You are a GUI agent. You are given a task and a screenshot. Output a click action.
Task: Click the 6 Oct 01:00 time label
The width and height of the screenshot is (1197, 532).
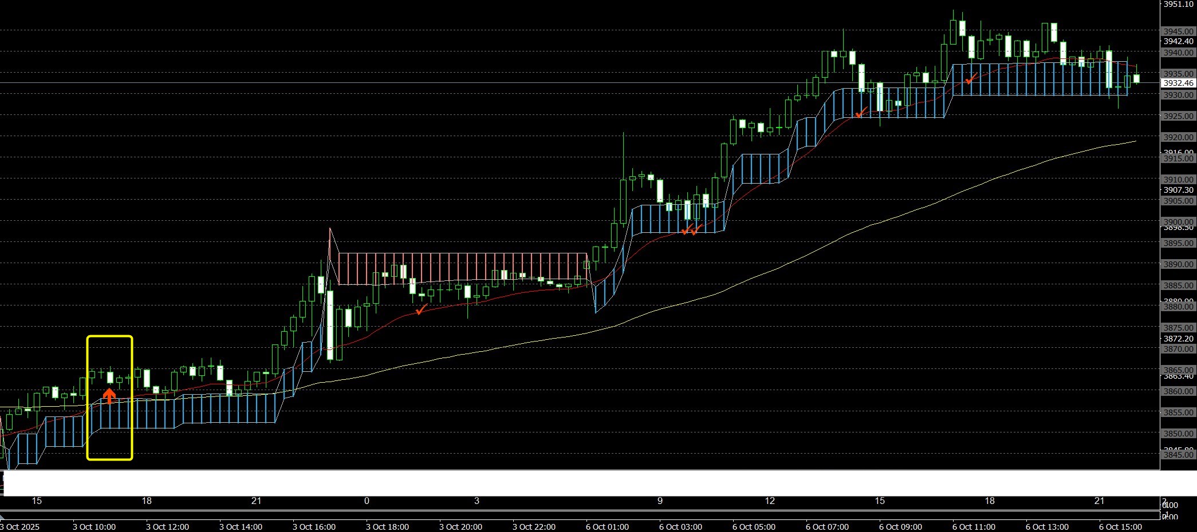607,527
